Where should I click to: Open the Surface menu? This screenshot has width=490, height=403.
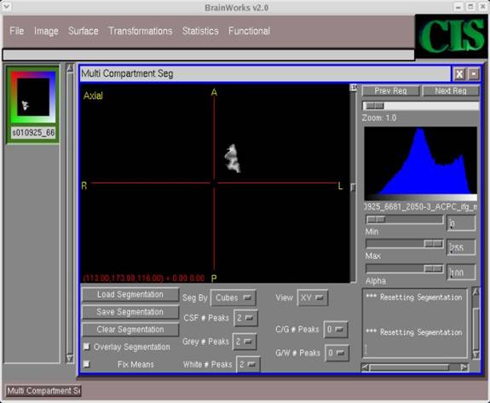click(84, 31)
